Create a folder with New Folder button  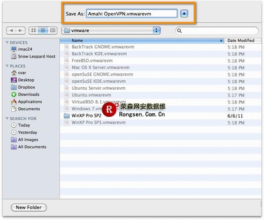point(29,207)
